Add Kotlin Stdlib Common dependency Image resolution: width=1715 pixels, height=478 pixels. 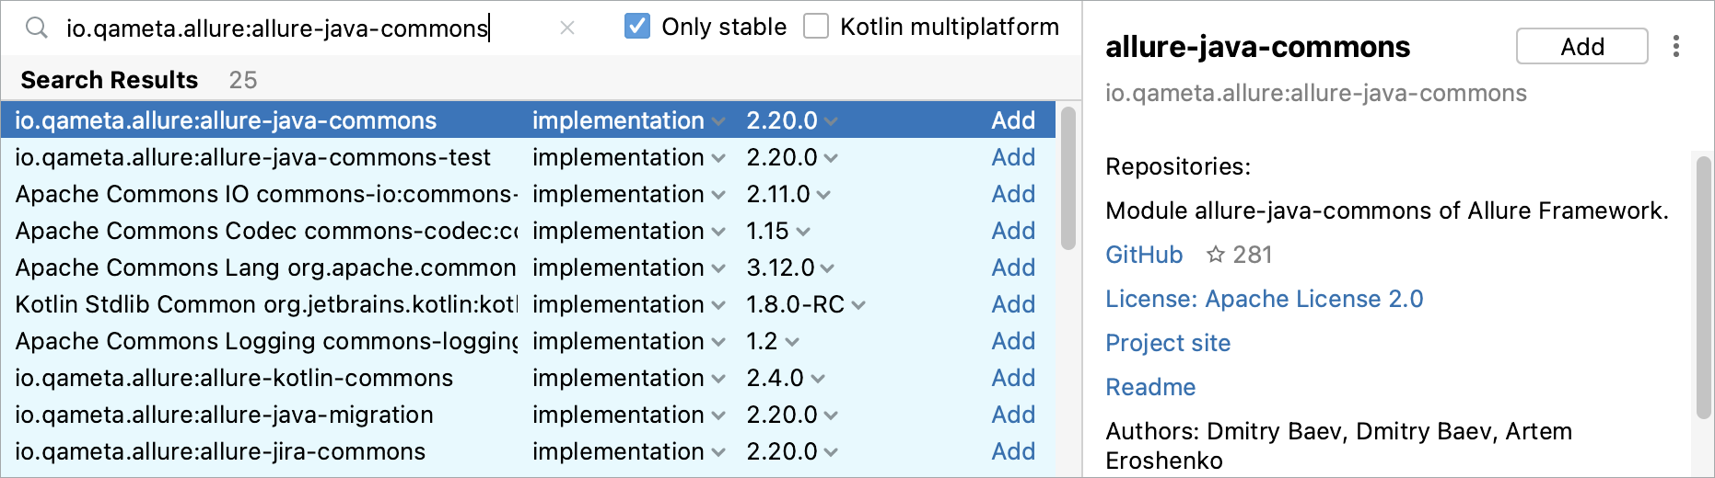[1013, 304]
